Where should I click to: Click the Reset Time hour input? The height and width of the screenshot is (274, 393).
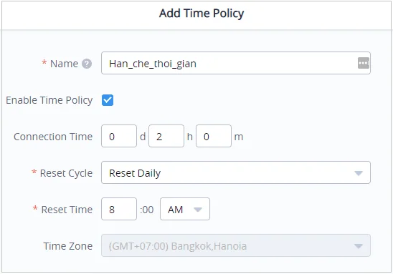[x=119, y=209]
